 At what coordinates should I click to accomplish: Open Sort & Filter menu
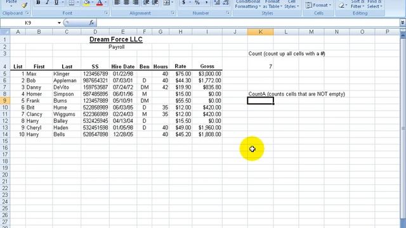tap(357, 4)
